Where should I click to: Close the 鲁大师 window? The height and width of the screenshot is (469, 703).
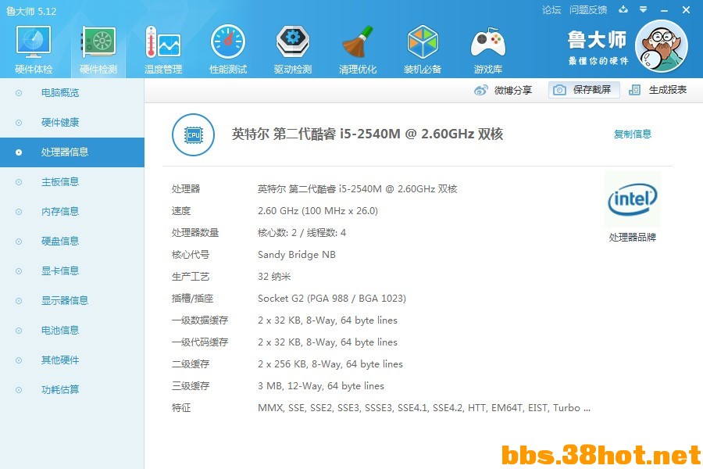686,9
